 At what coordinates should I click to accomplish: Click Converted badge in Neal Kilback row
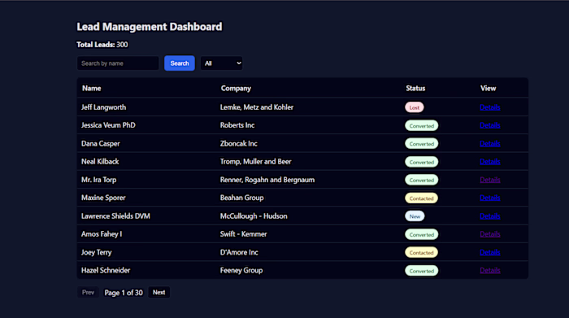pos(422,162)
